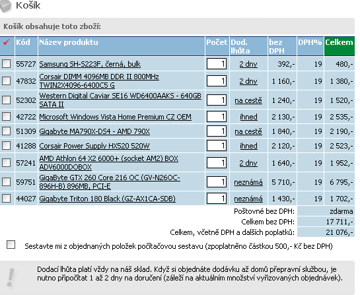Screen dimensions: 360x295
Task: Open AMD Athlon 64 X2 6000+ link
Action: [108, 162]
